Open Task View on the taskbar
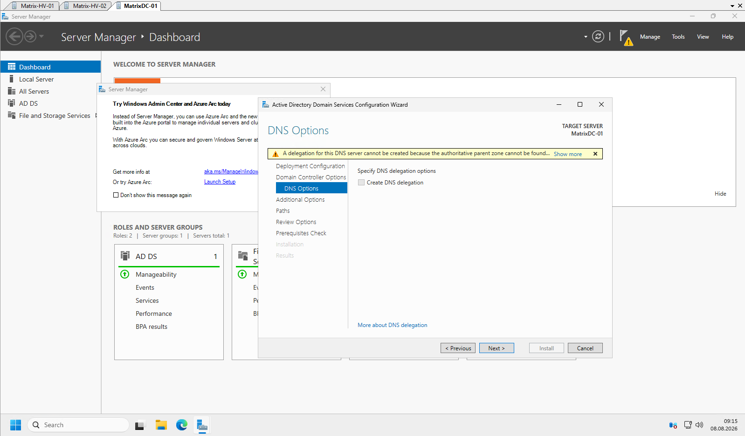This screenshot has height=436, width=745. pyautogui.click(x=140, y=425)
